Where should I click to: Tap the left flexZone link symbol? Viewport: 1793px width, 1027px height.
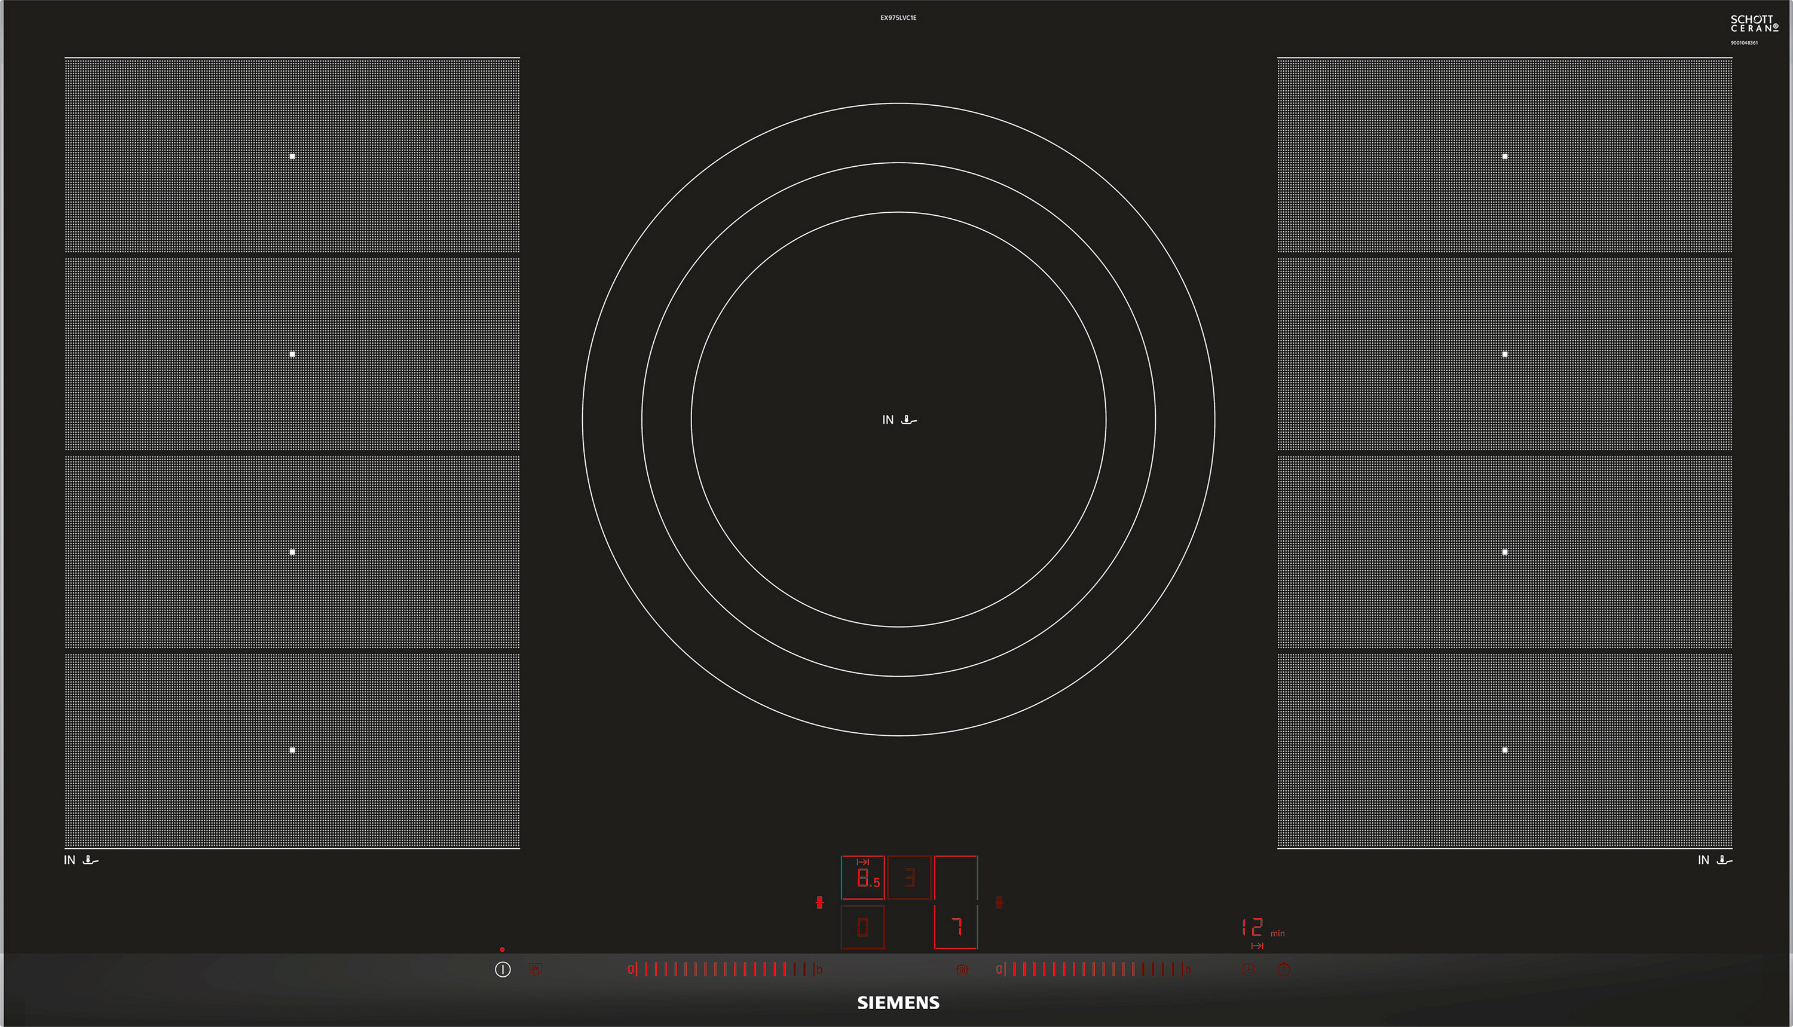pyautogui.click(x=819, y=902)
